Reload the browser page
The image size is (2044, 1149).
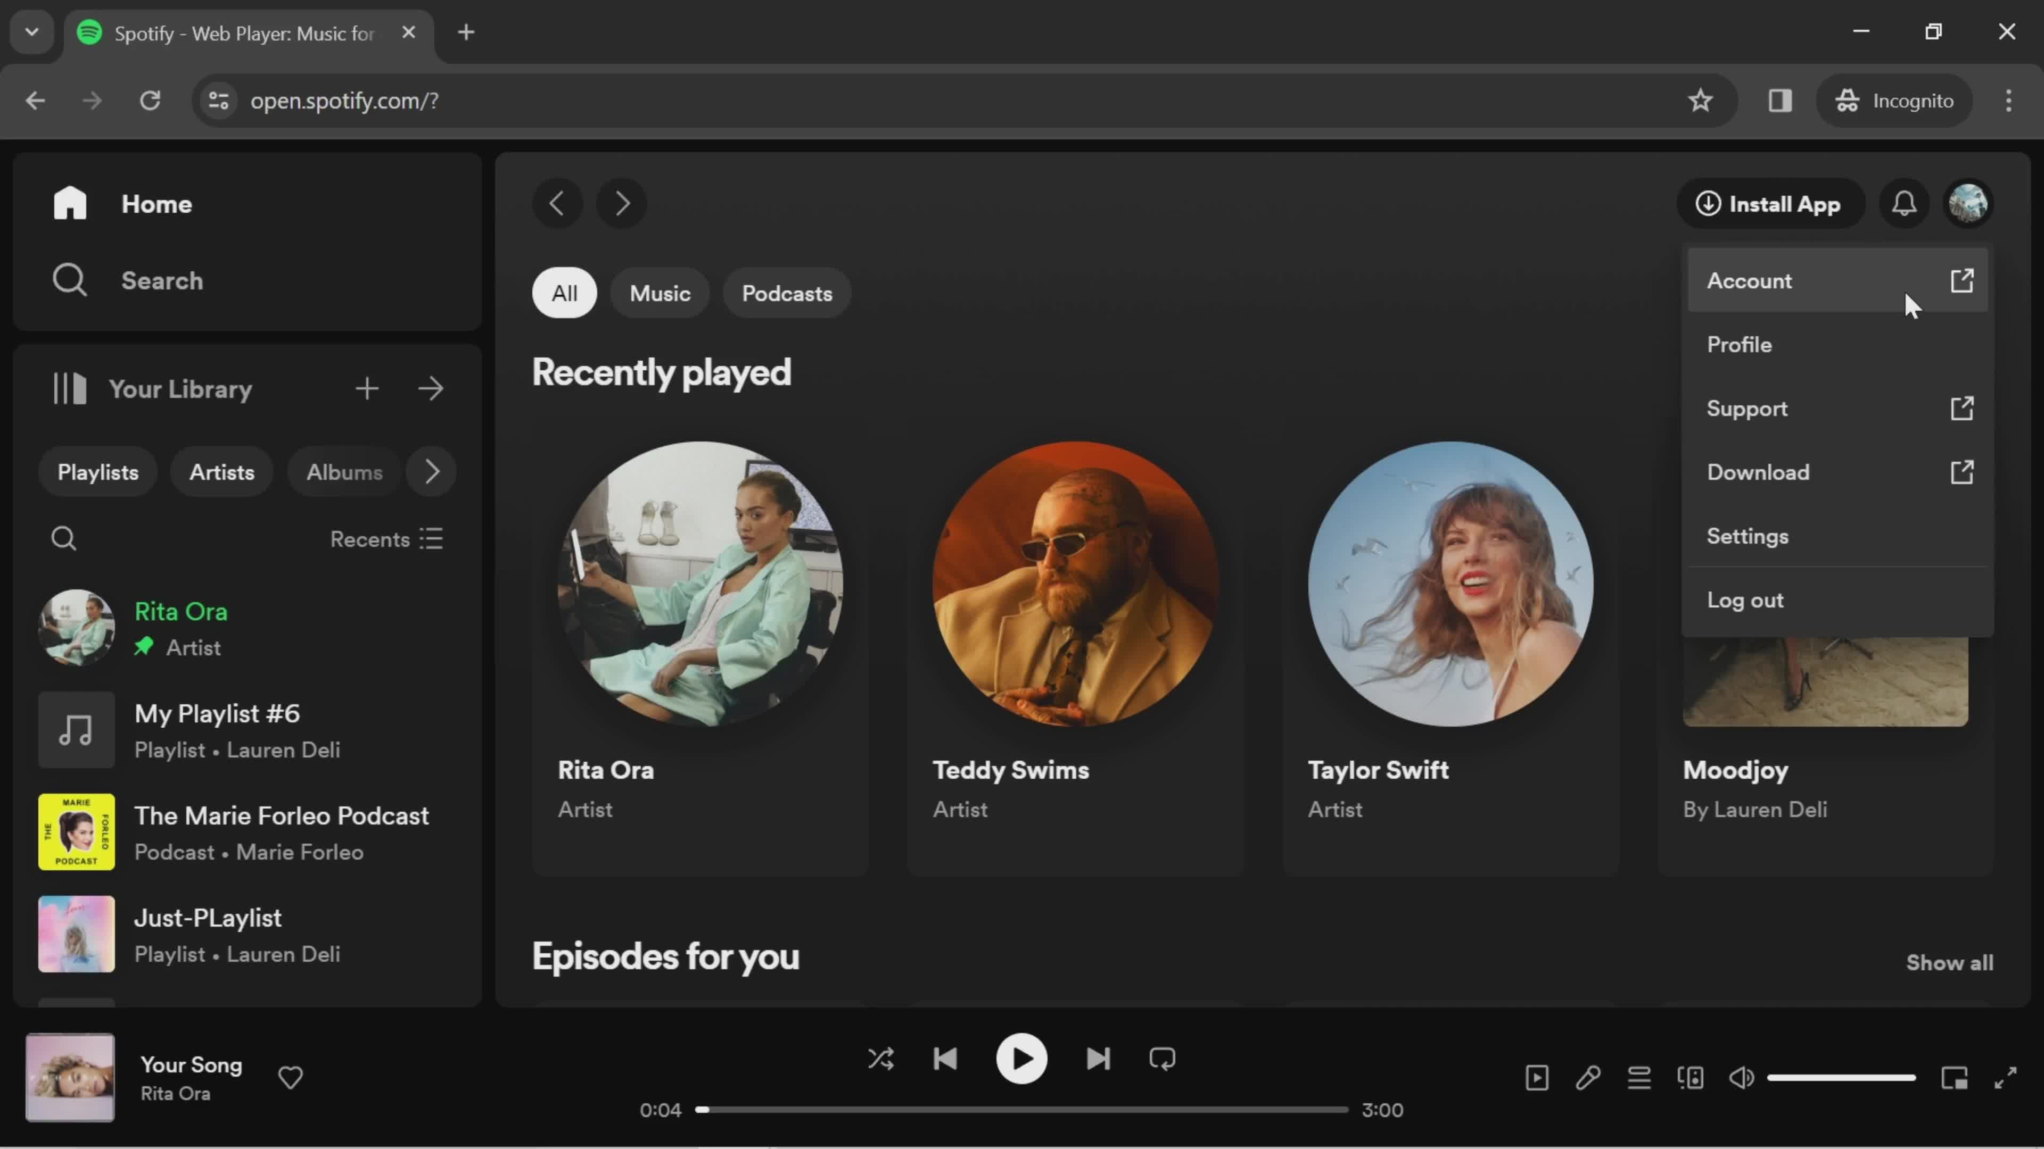pyautogui.click(x=150, y=101)
